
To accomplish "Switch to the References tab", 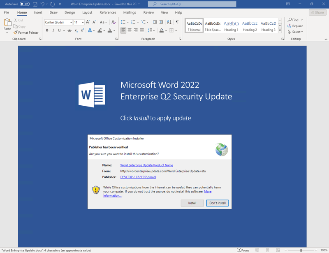I will tap(108, 12).
